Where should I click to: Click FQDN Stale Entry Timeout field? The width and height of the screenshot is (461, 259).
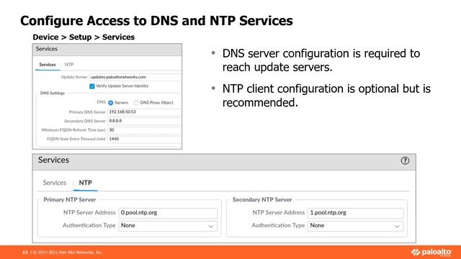[x=144, y=139]
